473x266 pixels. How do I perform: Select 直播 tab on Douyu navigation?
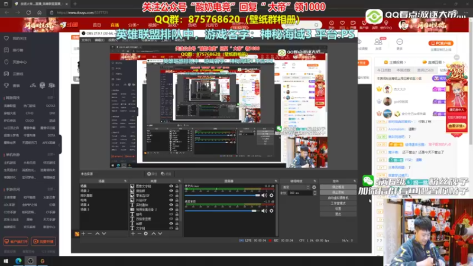coord(115,25)
